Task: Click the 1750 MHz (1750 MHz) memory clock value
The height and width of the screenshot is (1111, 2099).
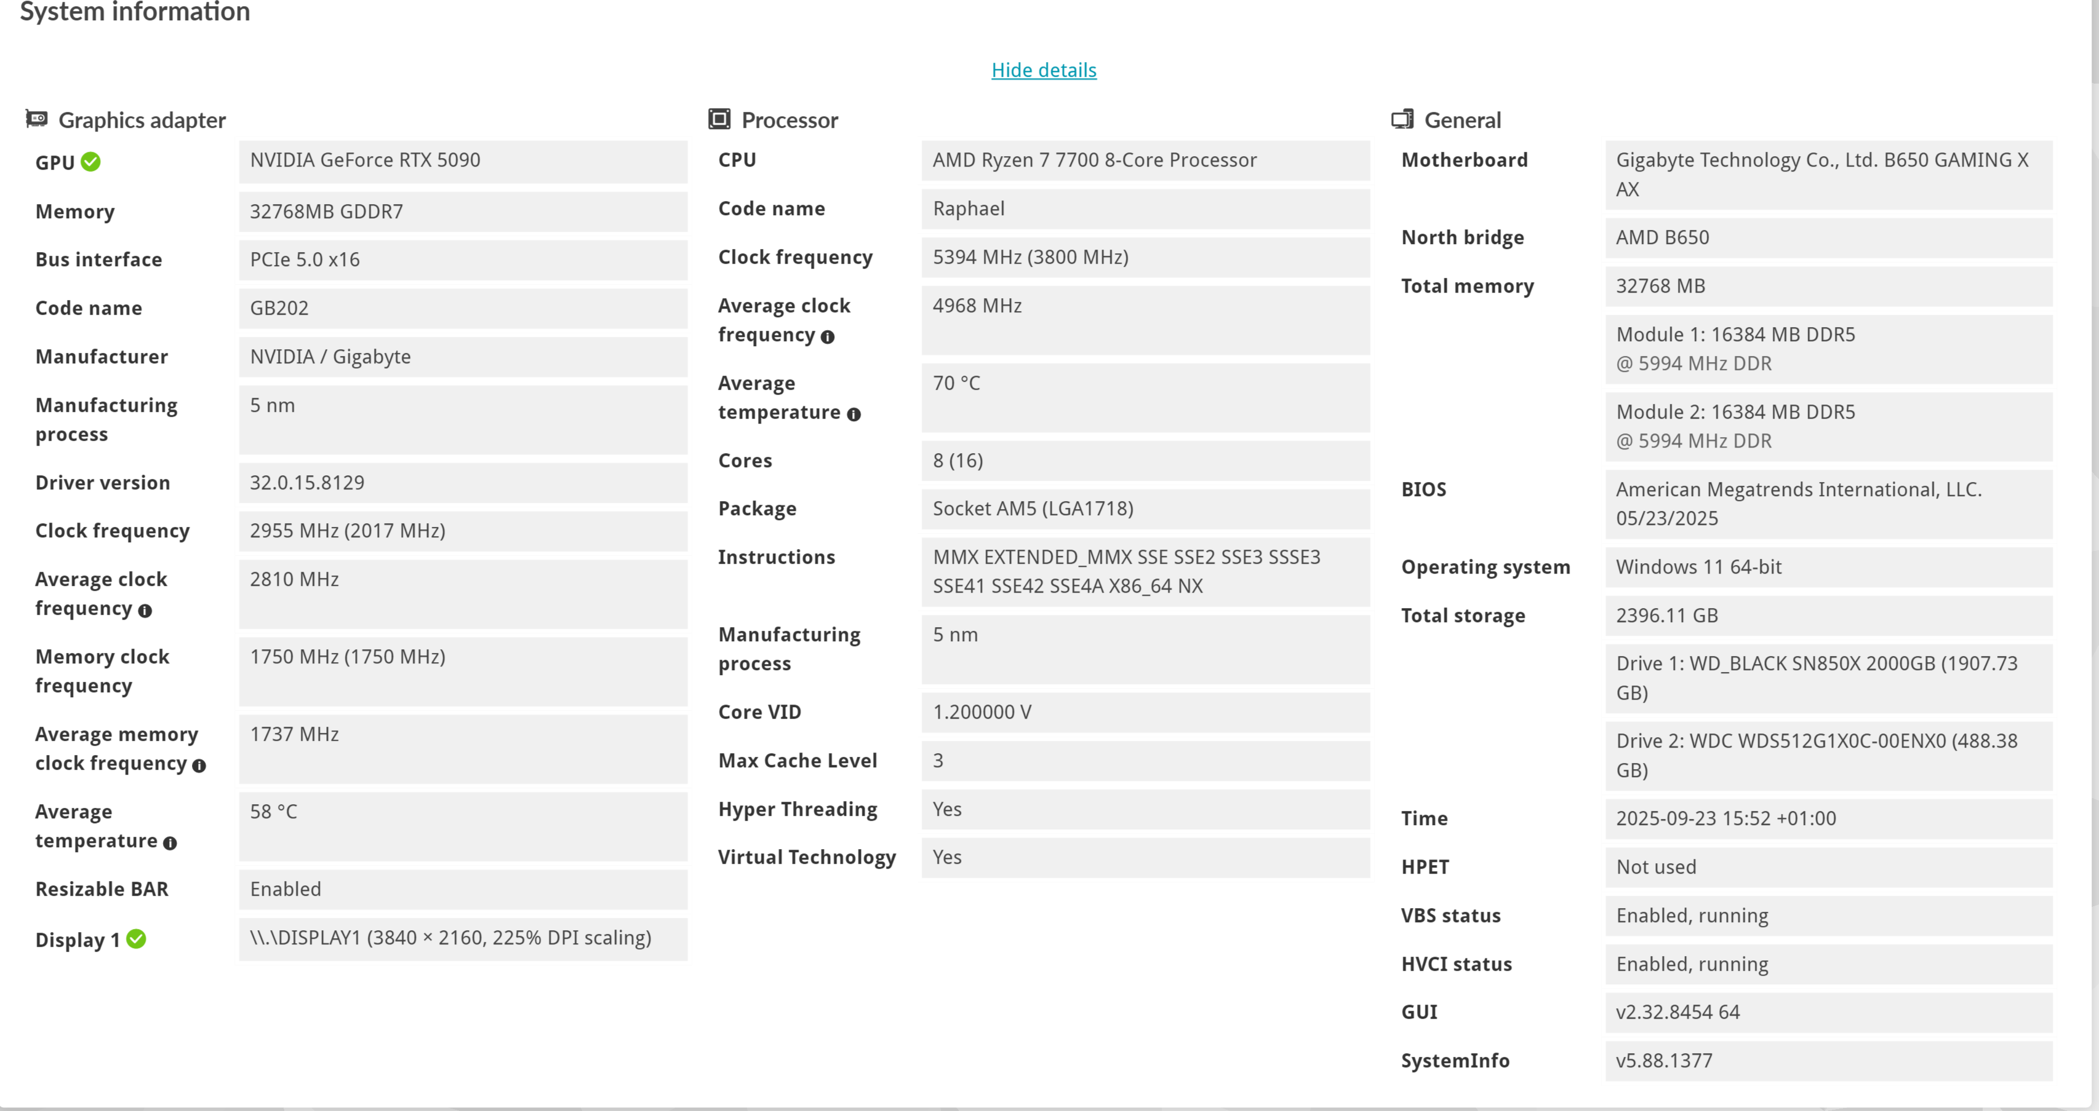Action: (463, 671)
